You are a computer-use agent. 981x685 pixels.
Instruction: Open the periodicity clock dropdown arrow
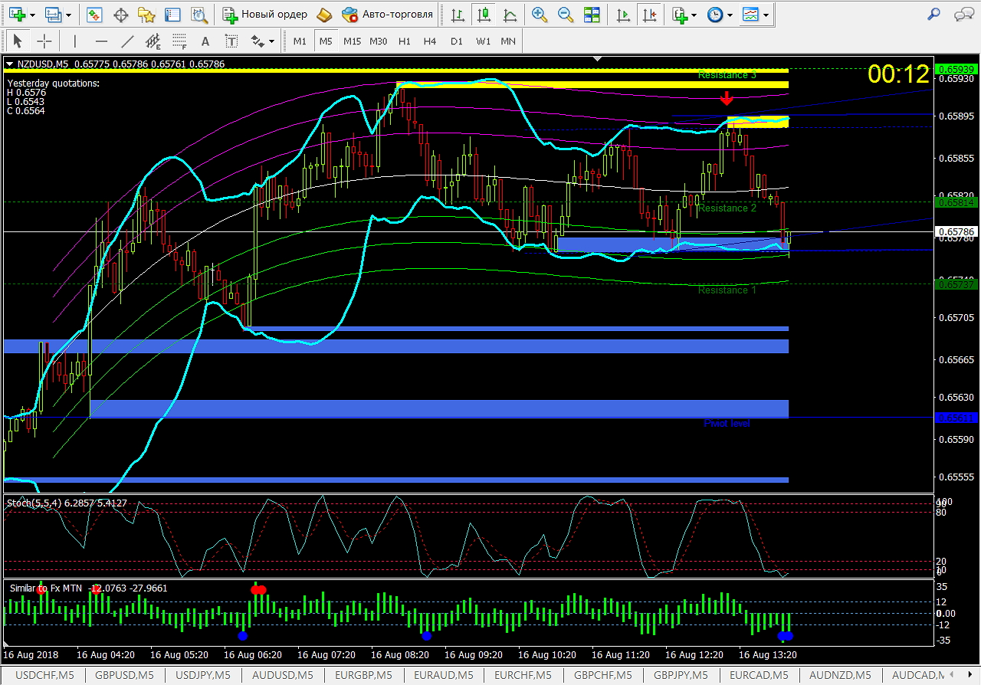tap(730, 14)
